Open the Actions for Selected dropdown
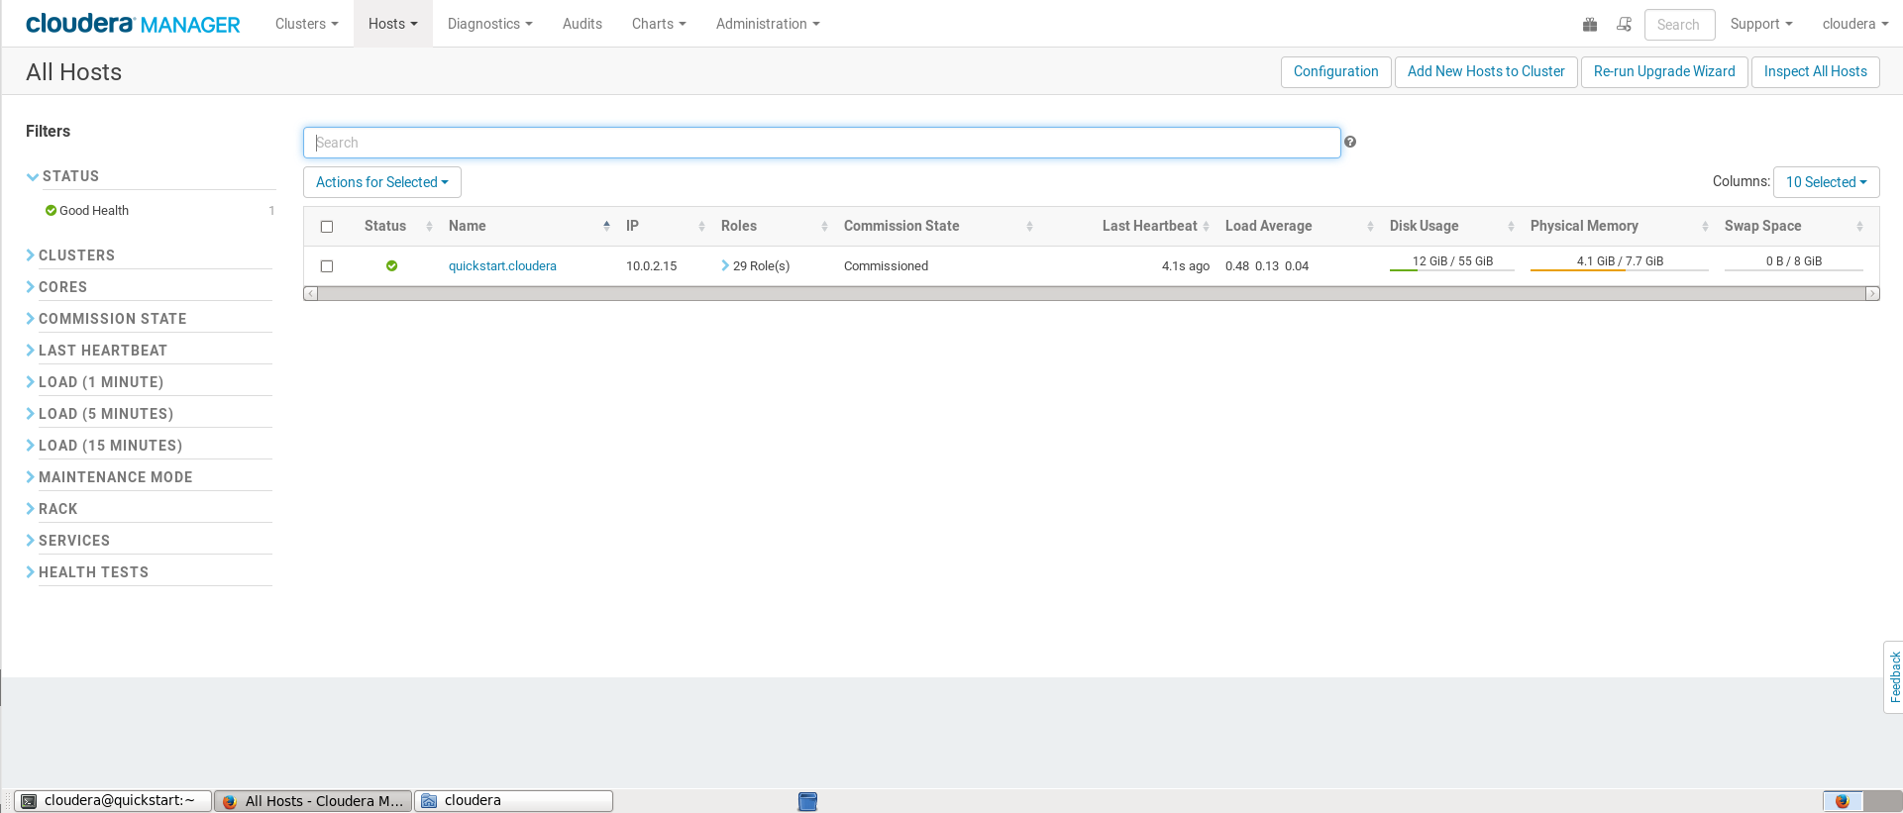Viewport: 1903px width, 813px height. [382, 182]
